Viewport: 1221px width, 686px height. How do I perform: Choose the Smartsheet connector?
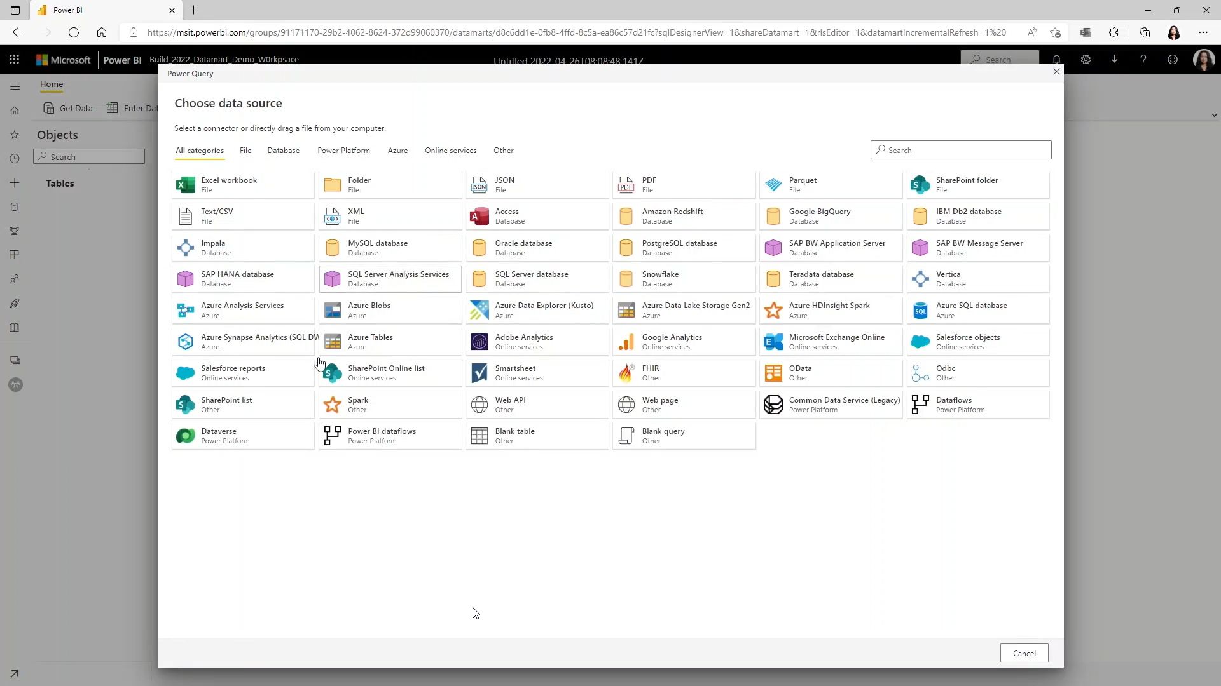click(x=537, y=373)
